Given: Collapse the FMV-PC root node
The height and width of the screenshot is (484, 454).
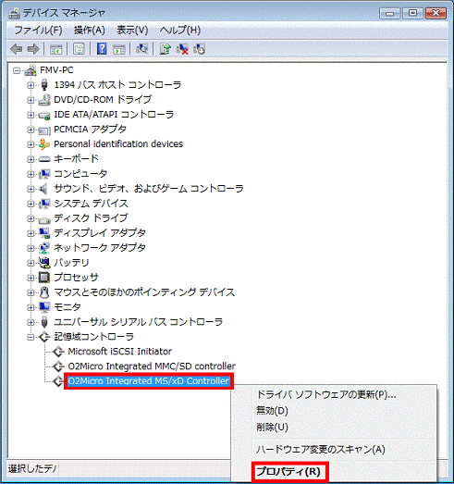Looking at the screenshot, I should point(17,70).
